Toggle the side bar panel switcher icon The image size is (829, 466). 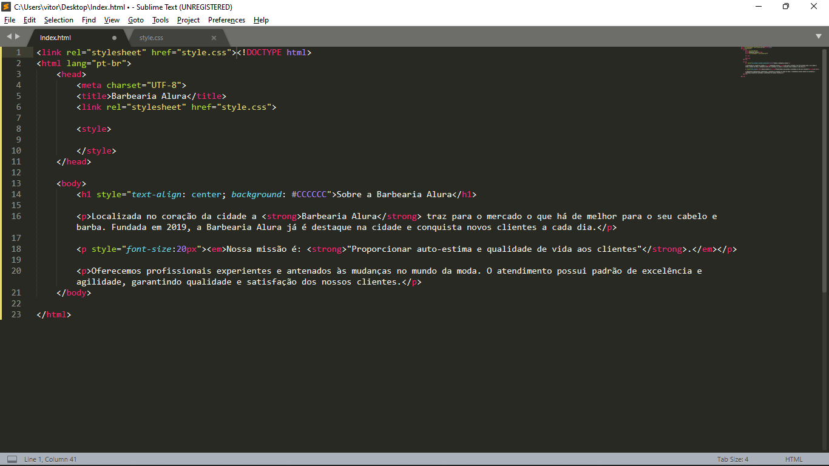click(x=12, y=459)
